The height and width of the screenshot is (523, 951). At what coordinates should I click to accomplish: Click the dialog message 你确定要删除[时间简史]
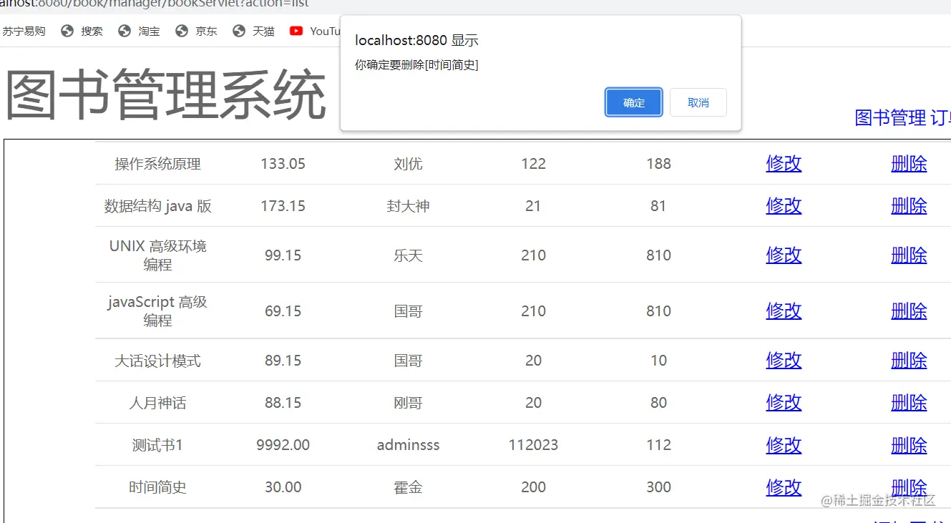416,65
